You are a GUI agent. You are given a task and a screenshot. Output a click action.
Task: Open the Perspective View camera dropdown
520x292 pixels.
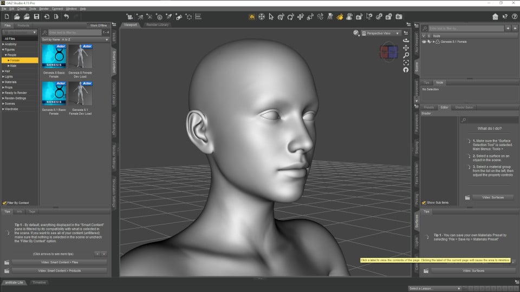click(381, 33)
